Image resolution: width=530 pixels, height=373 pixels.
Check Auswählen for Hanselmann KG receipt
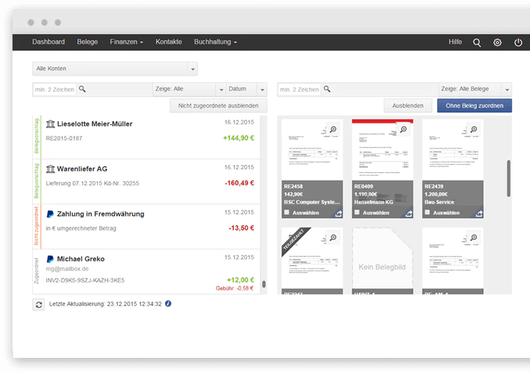pos(357,213)
